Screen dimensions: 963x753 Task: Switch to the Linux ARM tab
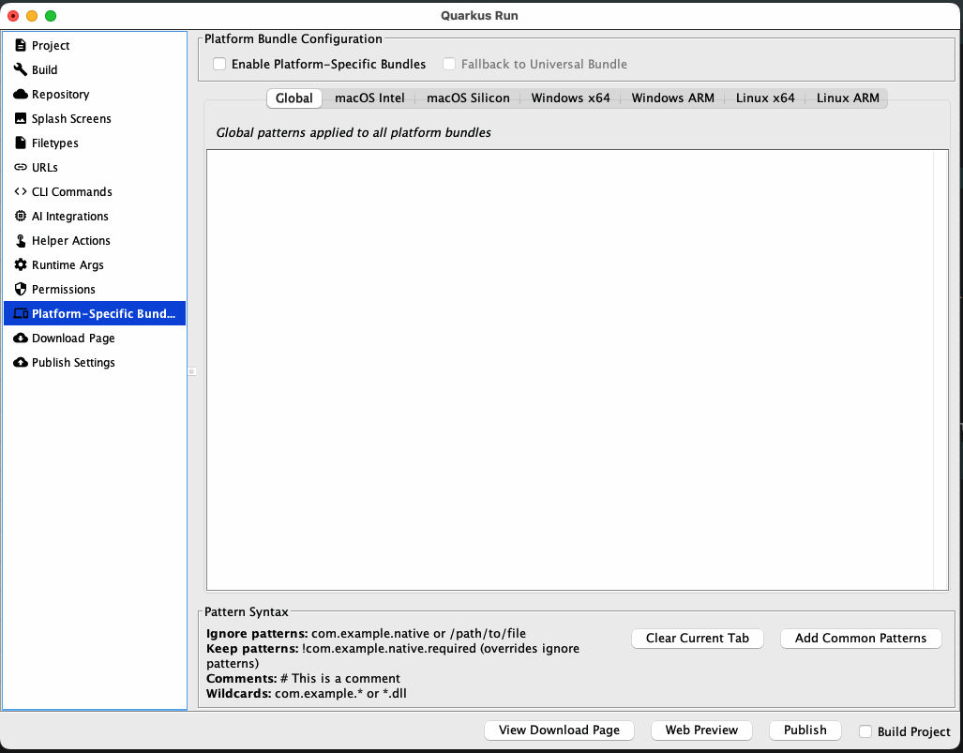click(x=848, y=98)
